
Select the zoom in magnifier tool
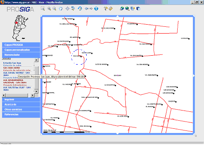click(x=49, y=8)
